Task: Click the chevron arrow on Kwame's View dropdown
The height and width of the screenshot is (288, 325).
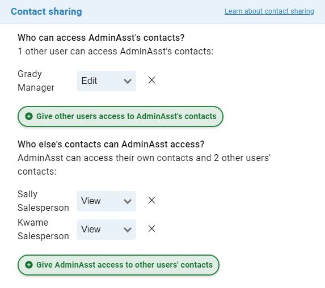Action: (x=128, y=230)
